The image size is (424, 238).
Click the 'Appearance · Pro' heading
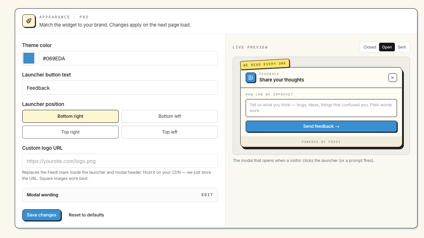click(x=64, y=17)
